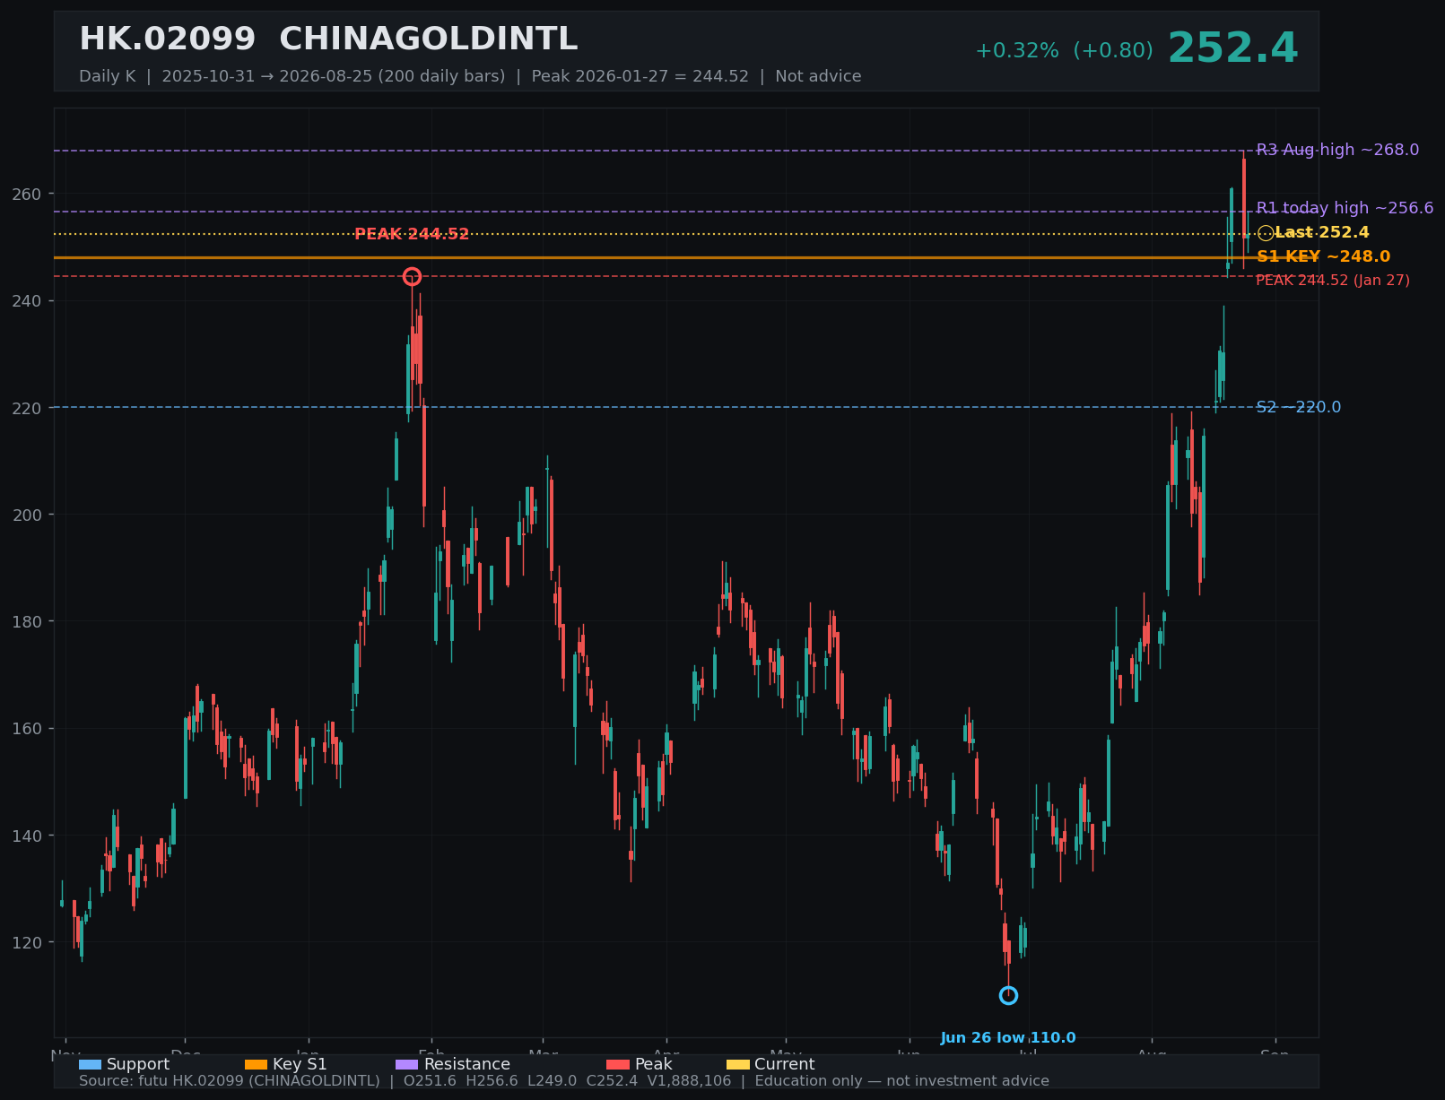Click the "PEAK 244.52 (Jan 27)" label
The height and width of the screenshot is (1100, 1445).
coord(1332,281)
